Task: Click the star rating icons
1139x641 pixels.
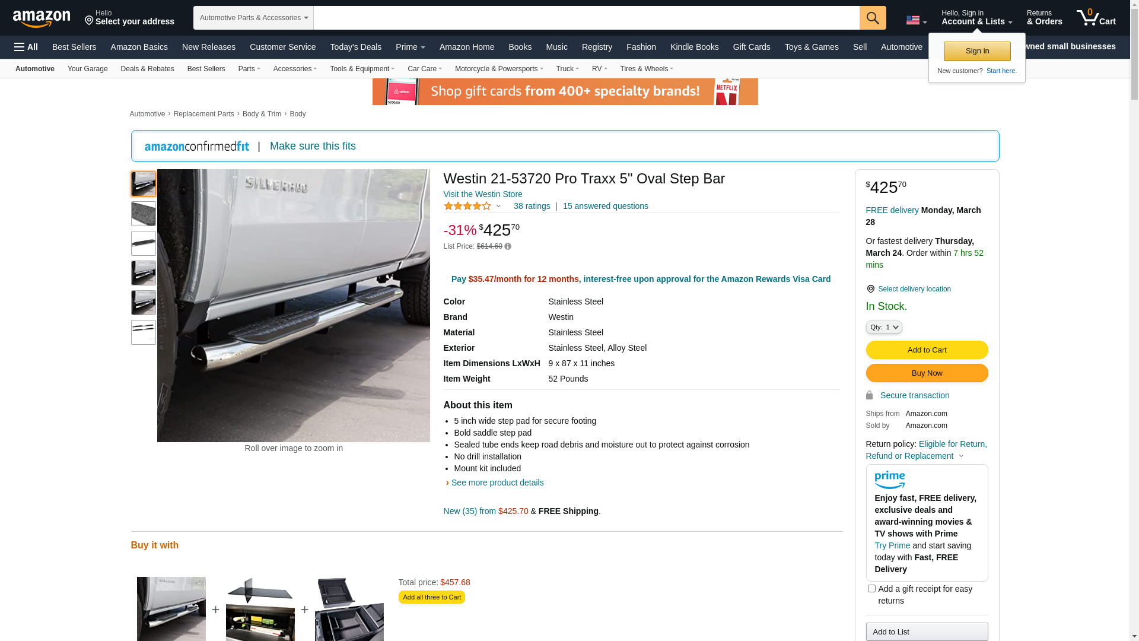Action: click(x=467, y=206)
